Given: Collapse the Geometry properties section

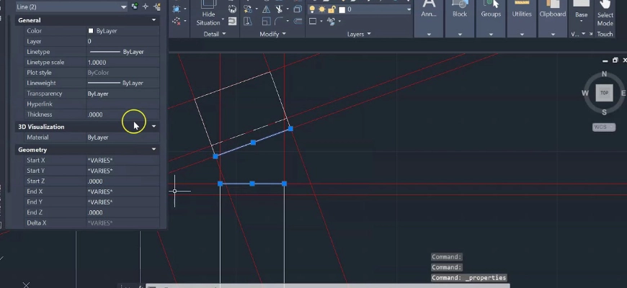Looking at the screenshot, I should click(154, 150).
